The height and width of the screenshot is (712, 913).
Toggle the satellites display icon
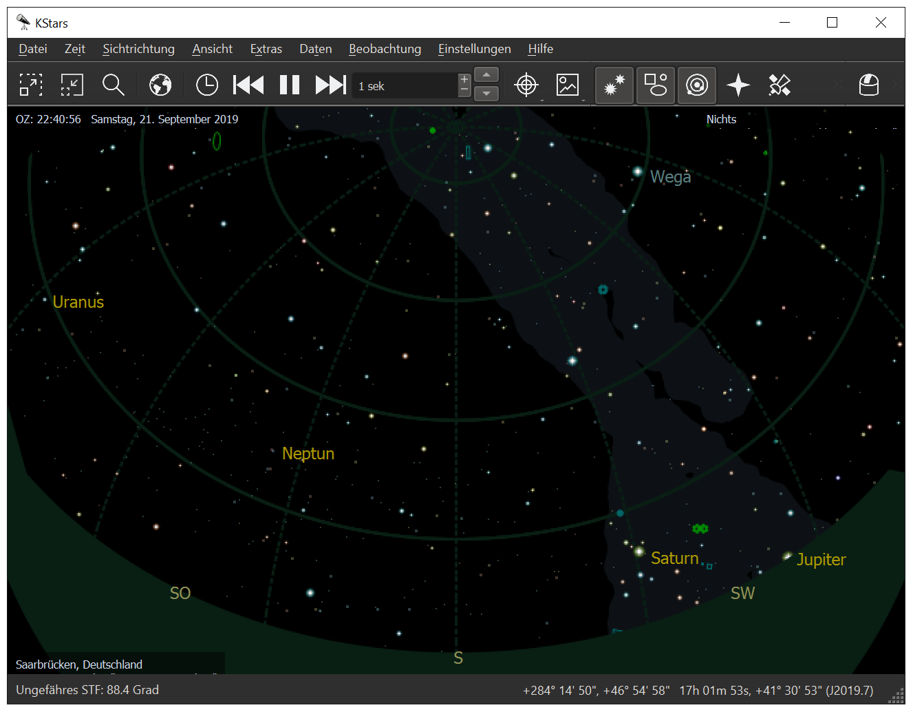(x=780, y=85)
